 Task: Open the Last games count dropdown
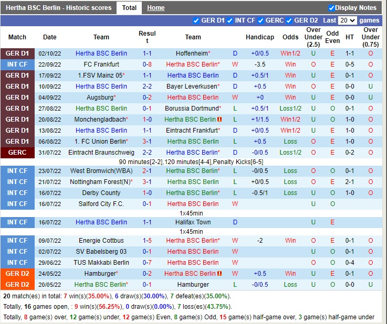coord(347,20)
